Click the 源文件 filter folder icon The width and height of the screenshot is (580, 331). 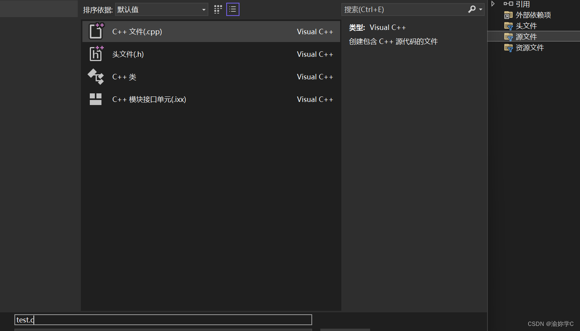point(508,37)
